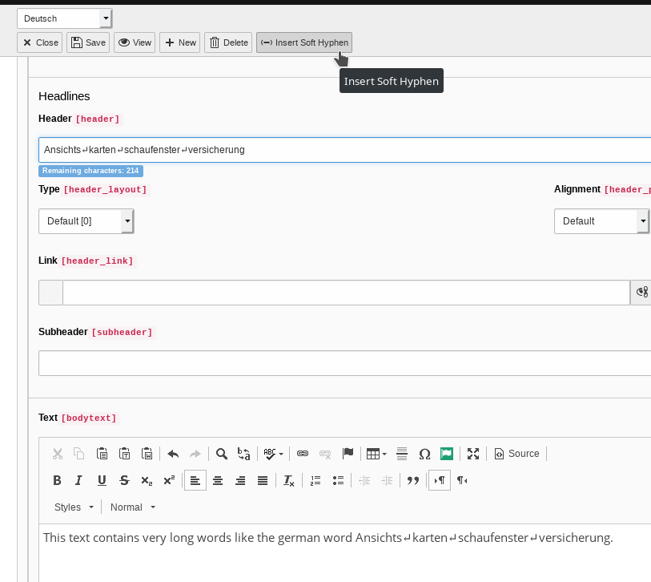Click the Find magnifier icon
651x582 pixels.
pyautogui.click(x=222, y=454)
